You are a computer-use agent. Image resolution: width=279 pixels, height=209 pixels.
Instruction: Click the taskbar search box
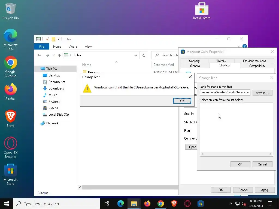point(57,204)
